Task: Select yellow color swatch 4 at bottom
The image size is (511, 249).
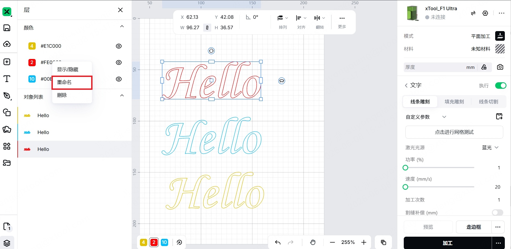Action: (143, 242)
